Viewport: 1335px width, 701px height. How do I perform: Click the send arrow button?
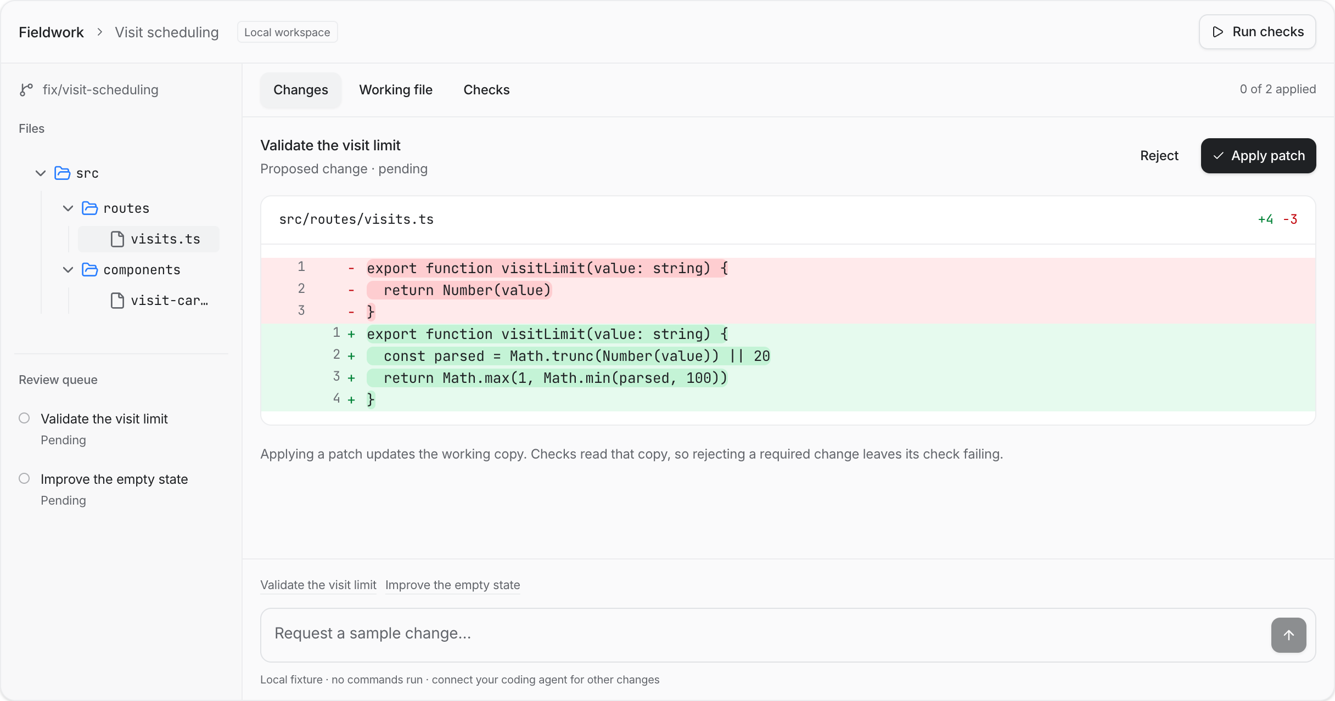point(1288,635)
